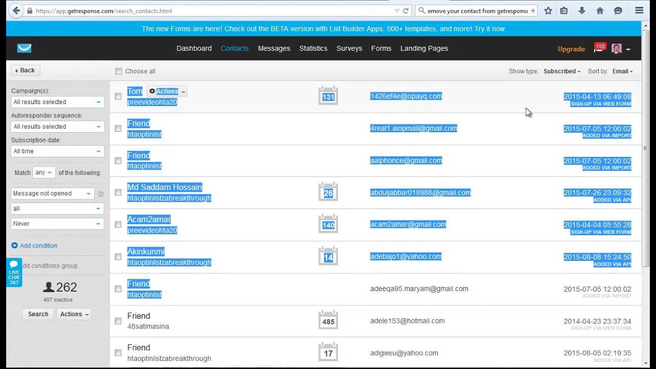Open the 'all' condition dropdown
The height and width of the screenshot is (369, 656).
tap(57, 209)
